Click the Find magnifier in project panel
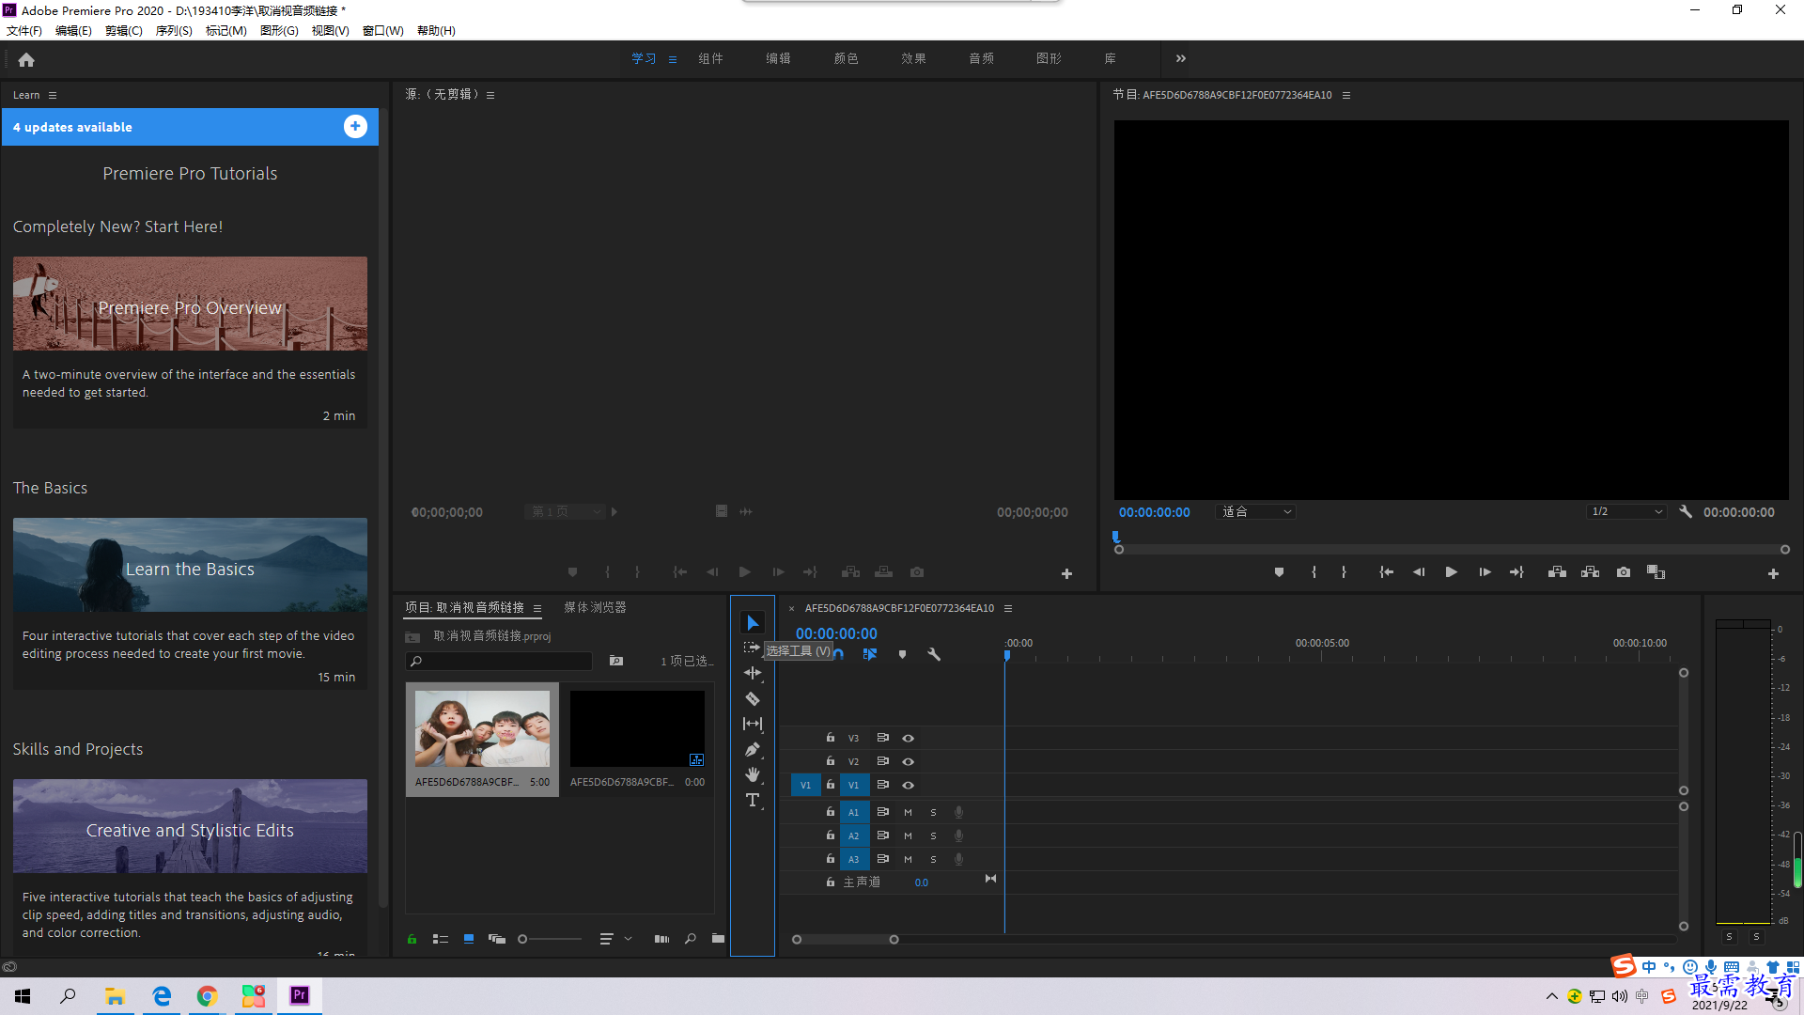The image size is (1804, 1015). pos(691,939)
